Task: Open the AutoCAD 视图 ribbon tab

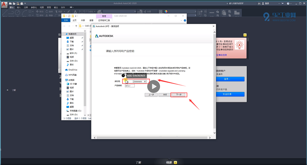Action: [42, 7]
